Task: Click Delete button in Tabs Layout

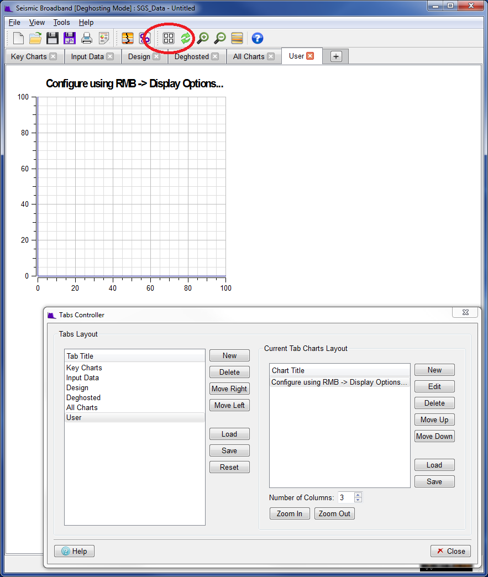Action: 230,372
